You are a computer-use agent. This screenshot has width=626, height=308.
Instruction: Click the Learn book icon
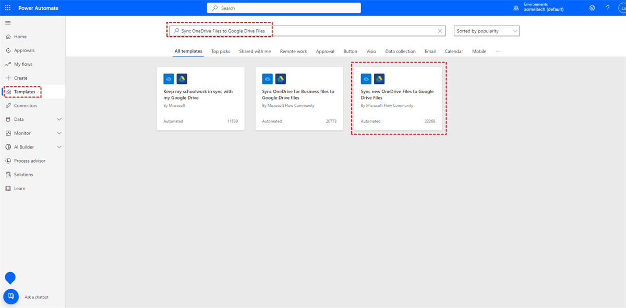(8, 188)
